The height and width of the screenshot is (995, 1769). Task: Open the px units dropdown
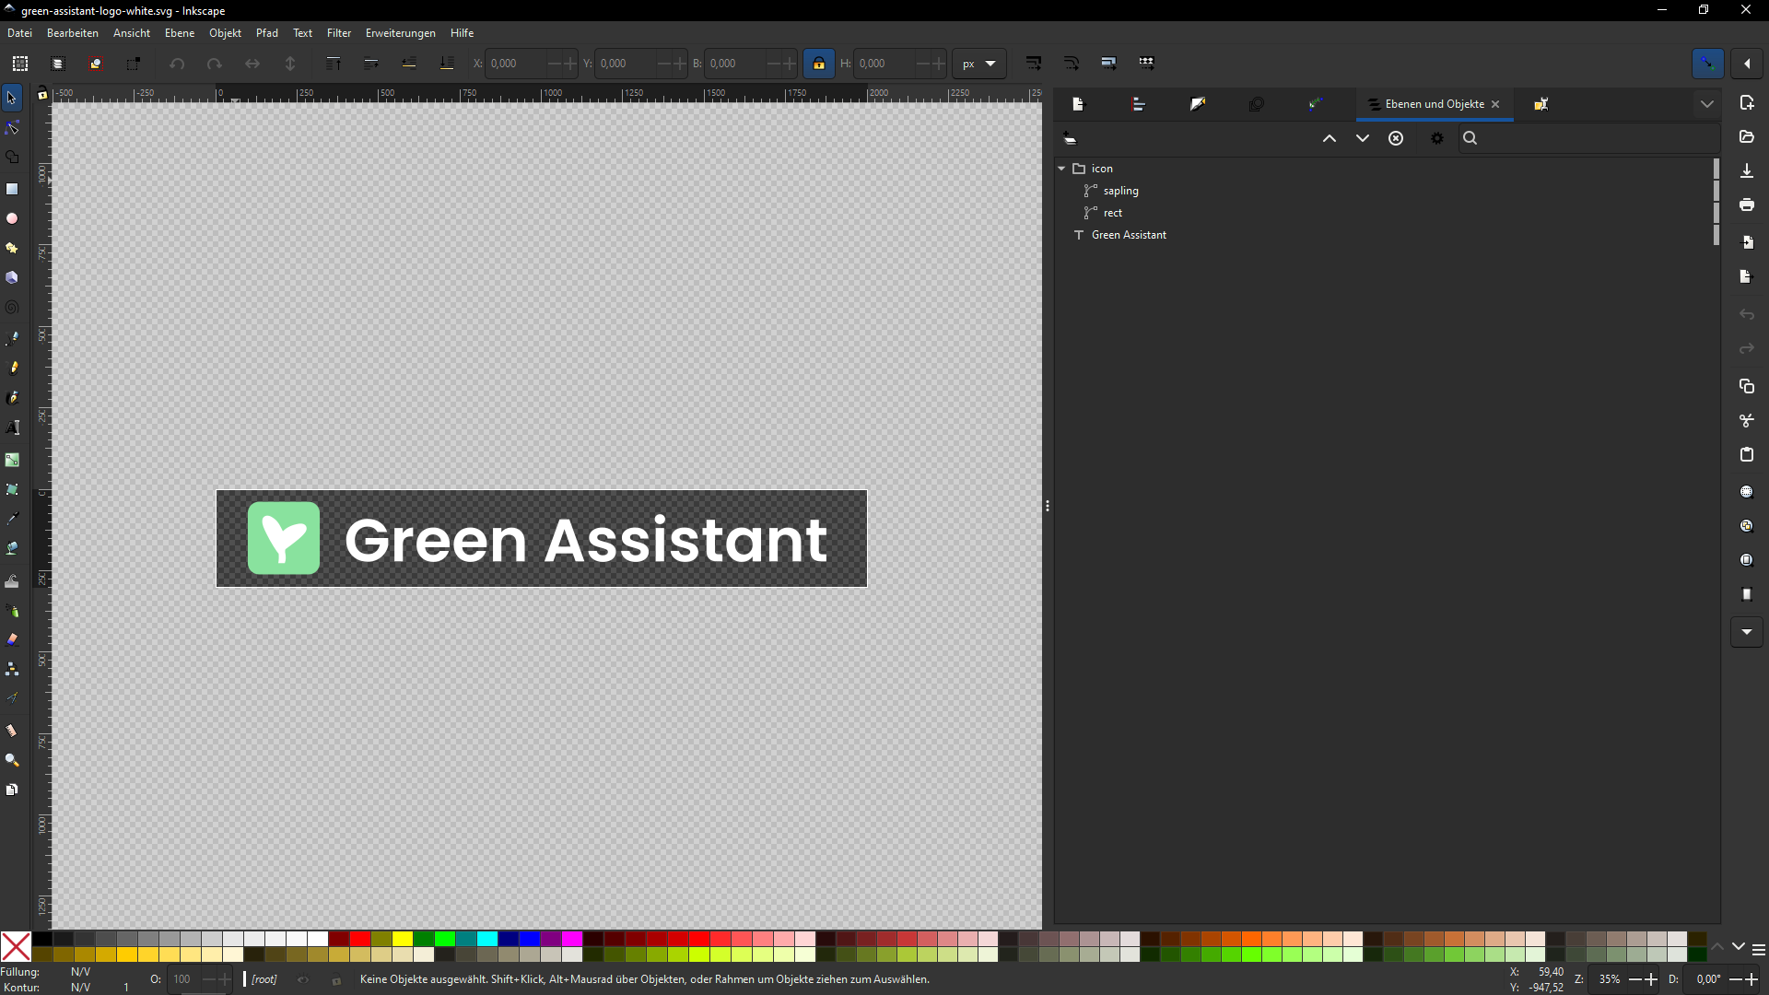(x=979, y=64)
